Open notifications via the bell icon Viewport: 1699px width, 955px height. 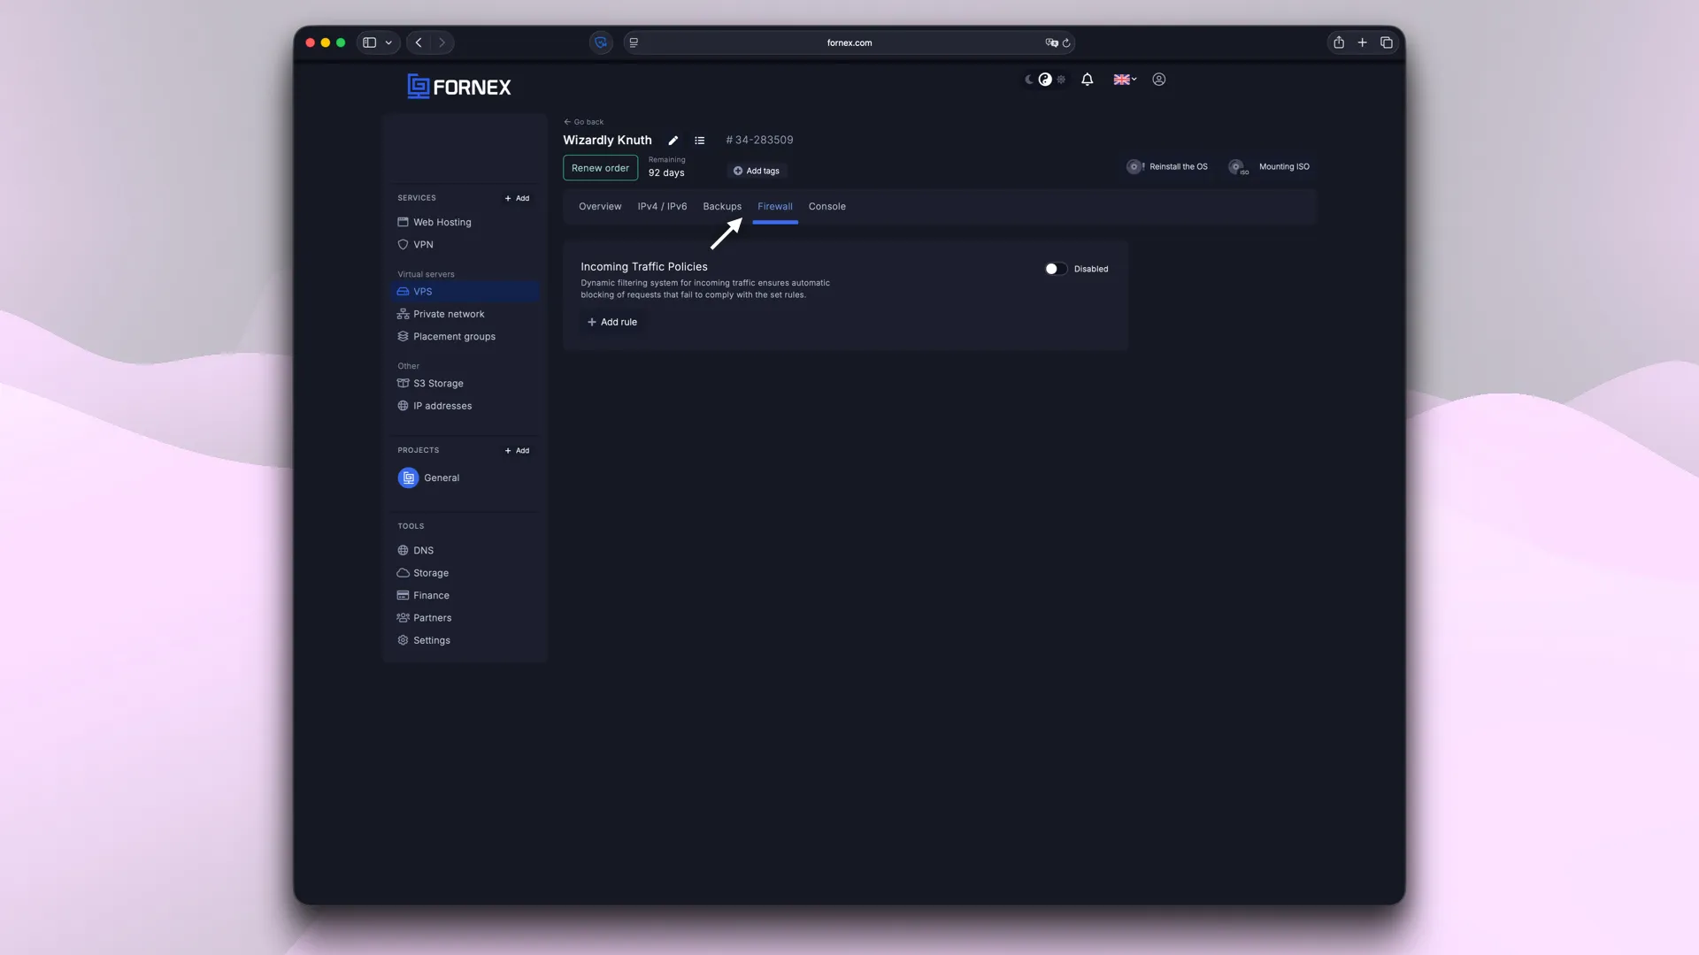click(x=1087, y=80)
